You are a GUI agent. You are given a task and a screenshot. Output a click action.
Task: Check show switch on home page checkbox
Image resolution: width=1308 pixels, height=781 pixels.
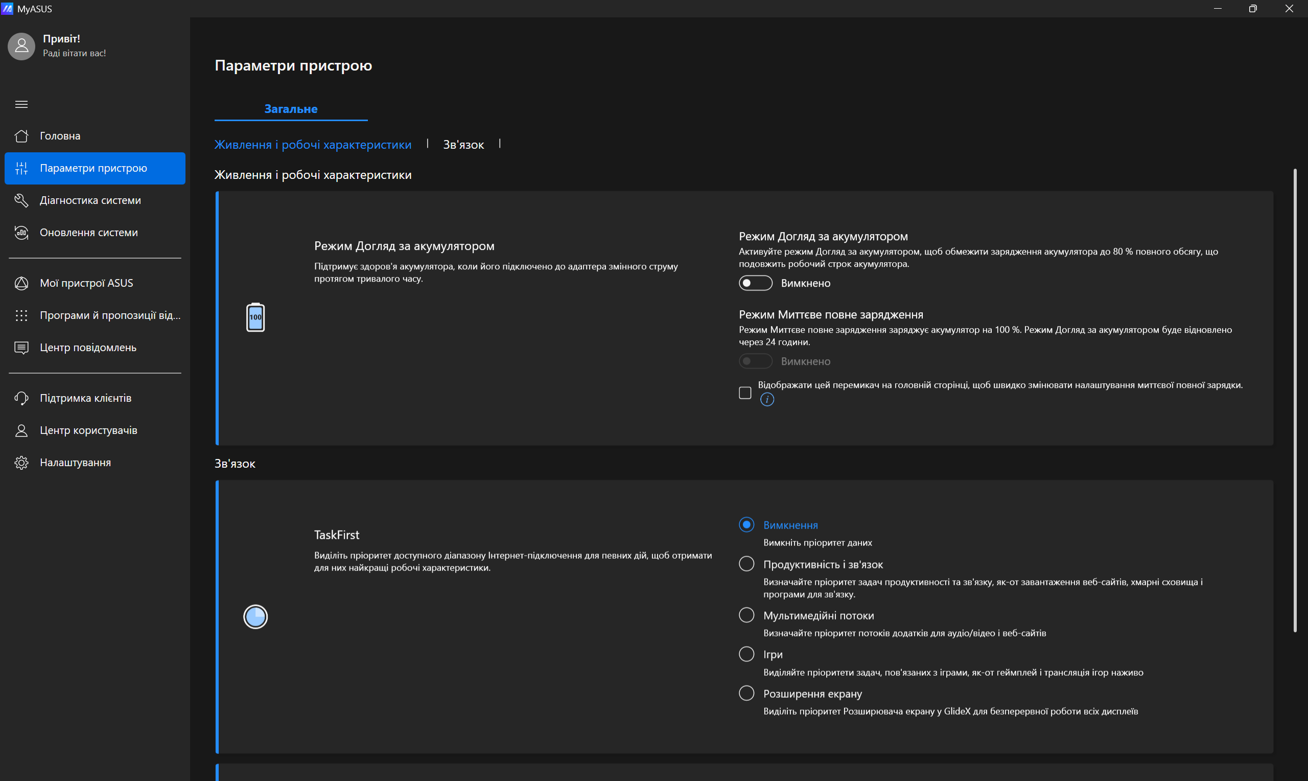click(x=745, y=393)
